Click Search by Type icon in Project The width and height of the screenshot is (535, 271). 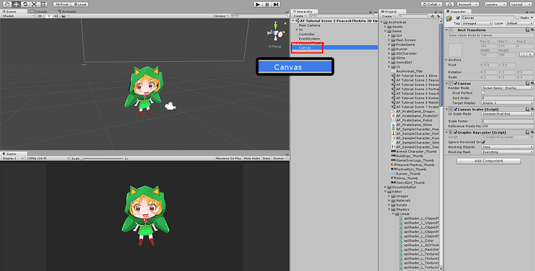point(433,16)
